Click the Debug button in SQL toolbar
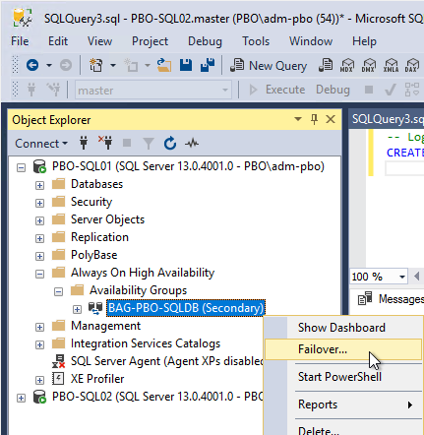The height and width of the screenshot is (435, 424). [x=333, y=90]
